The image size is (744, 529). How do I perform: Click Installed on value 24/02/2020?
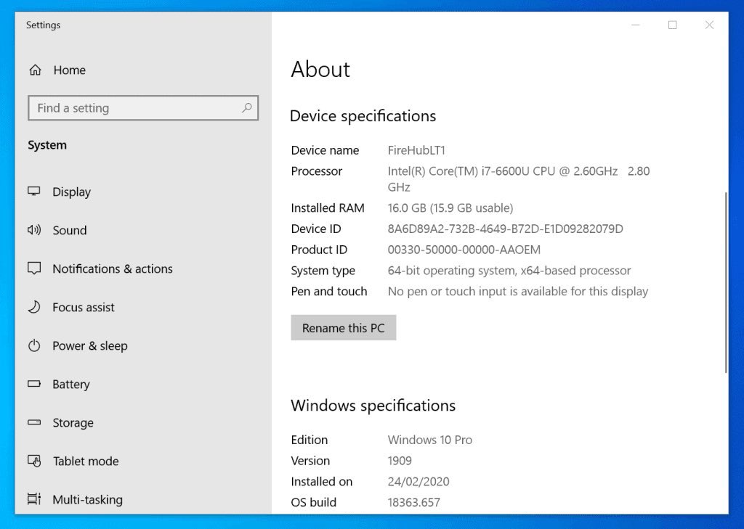point(418,482)
